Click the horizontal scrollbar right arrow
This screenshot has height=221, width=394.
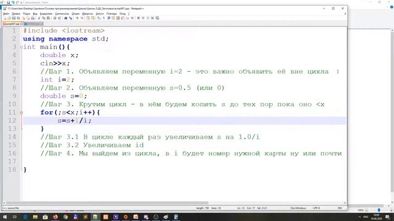345,203
